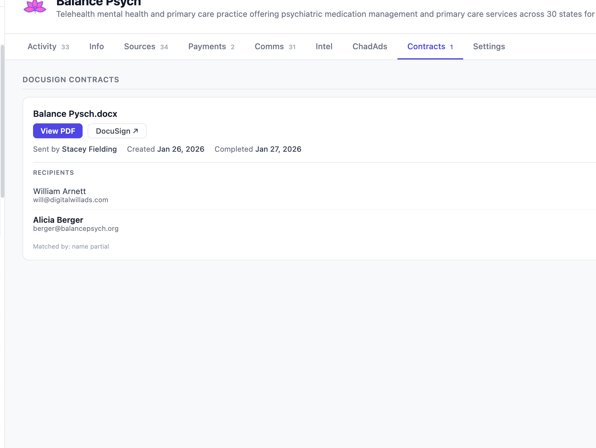Switch to the ChadAds tab
The width and height of the screenshot is (596, 448).
pos(370,46)
